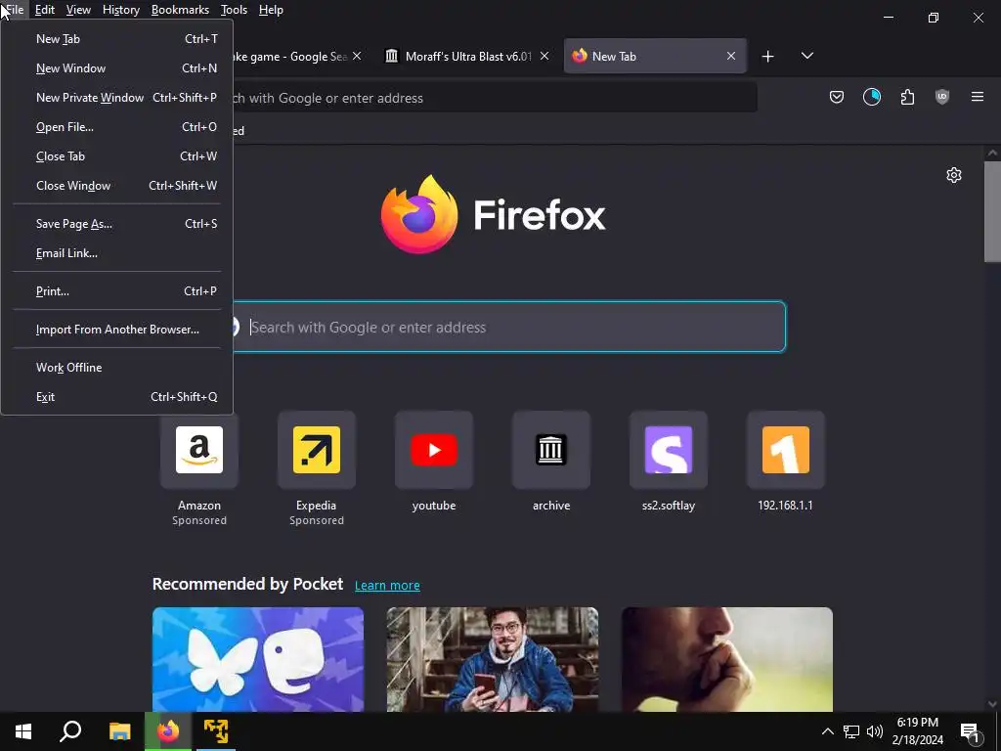Screen dimensions: 1001x751
Task: Expand the list all tabs chevron
Action: click(x=806, y=56)
